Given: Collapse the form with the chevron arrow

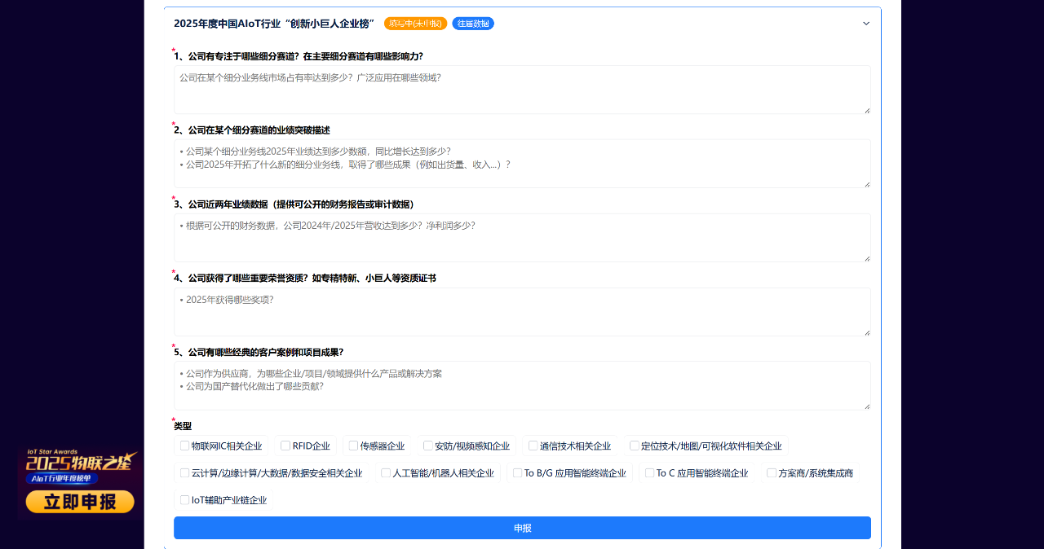Looking at the screenshot, I should pyautogui.click(x=865, y=24).
